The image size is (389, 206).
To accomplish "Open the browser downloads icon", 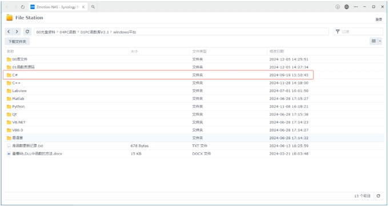I will pyautogui.click(x=338, y=7).
